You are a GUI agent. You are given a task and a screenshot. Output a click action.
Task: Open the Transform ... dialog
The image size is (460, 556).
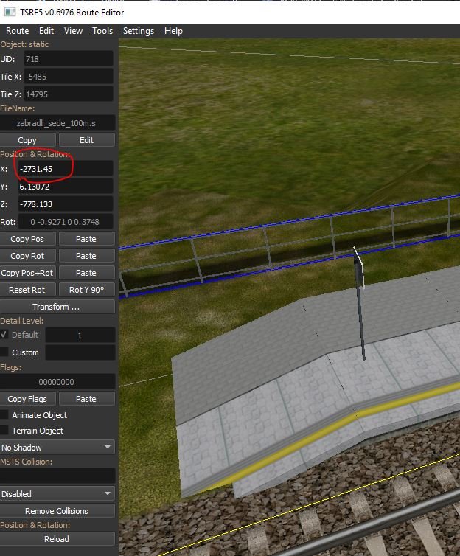point(57,307)
